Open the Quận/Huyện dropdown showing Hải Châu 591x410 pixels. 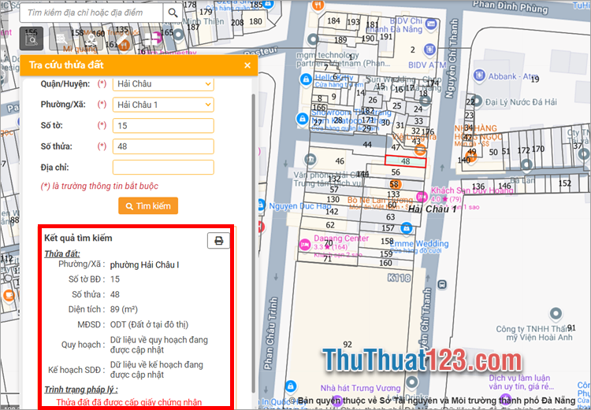click(x=163, y=84)
